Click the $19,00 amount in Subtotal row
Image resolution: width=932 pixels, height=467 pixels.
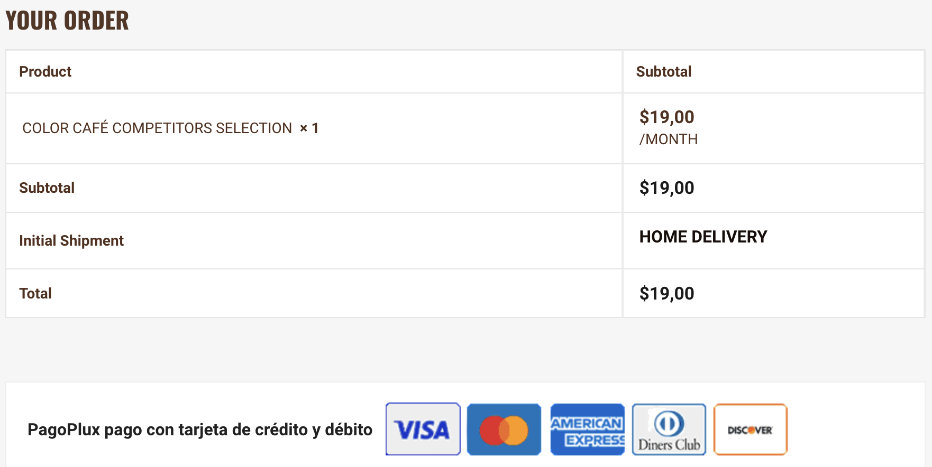click(x=666, y=188)
